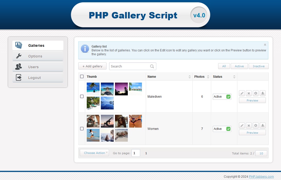This screenshot has height=180, width=281.
Task: Check the Women gallery row checkbox
Action: tap(82, 129)
